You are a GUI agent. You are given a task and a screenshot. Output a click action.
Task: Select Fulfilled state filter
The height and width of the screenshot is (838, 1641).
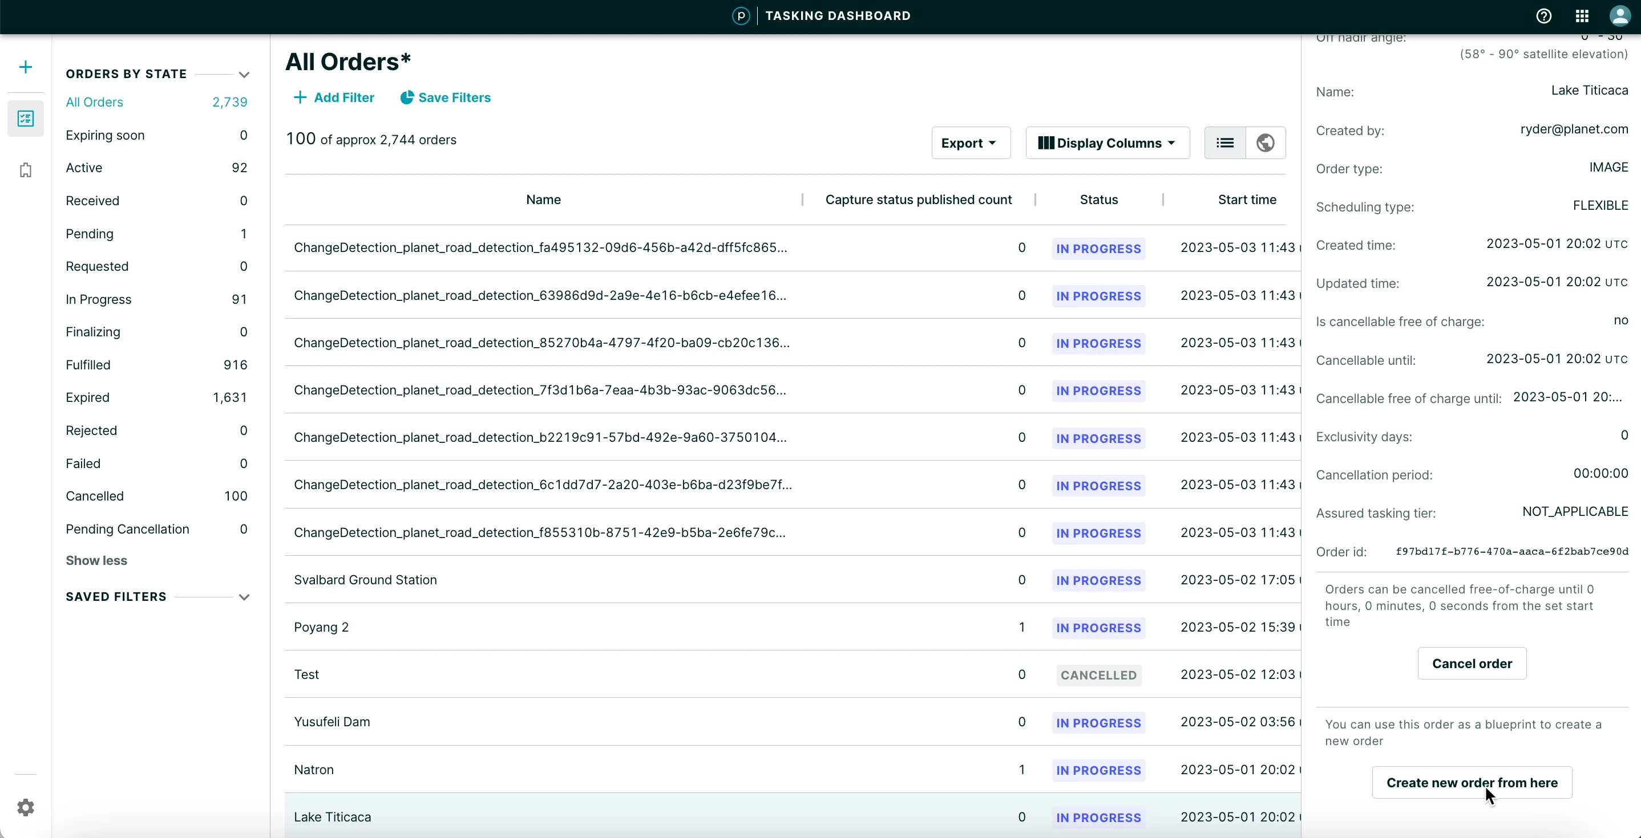(x=156, y=365)
